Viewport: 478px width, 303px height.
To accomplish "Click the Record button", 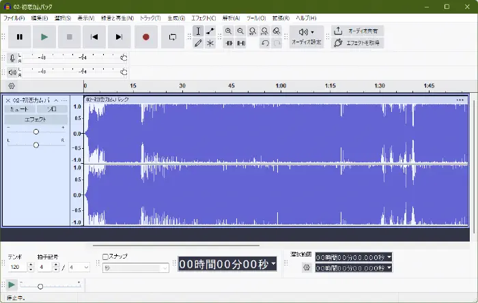I will [x=145, y=37].
